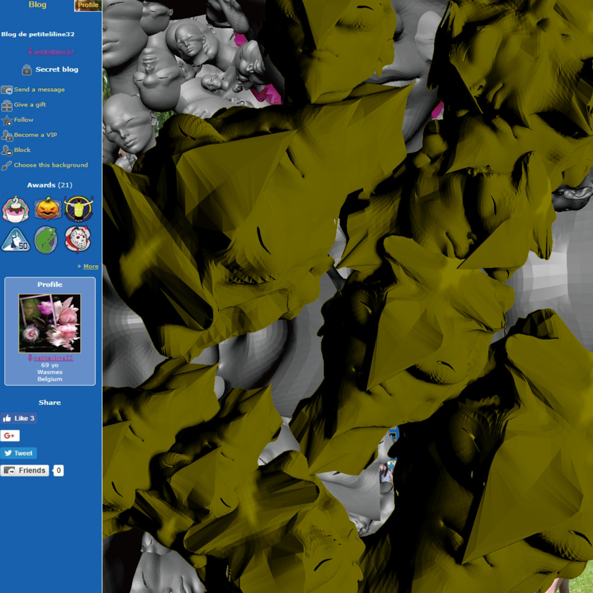Choose this background option
The width and height of the screenshot is (593, 593).
point(50,165)
